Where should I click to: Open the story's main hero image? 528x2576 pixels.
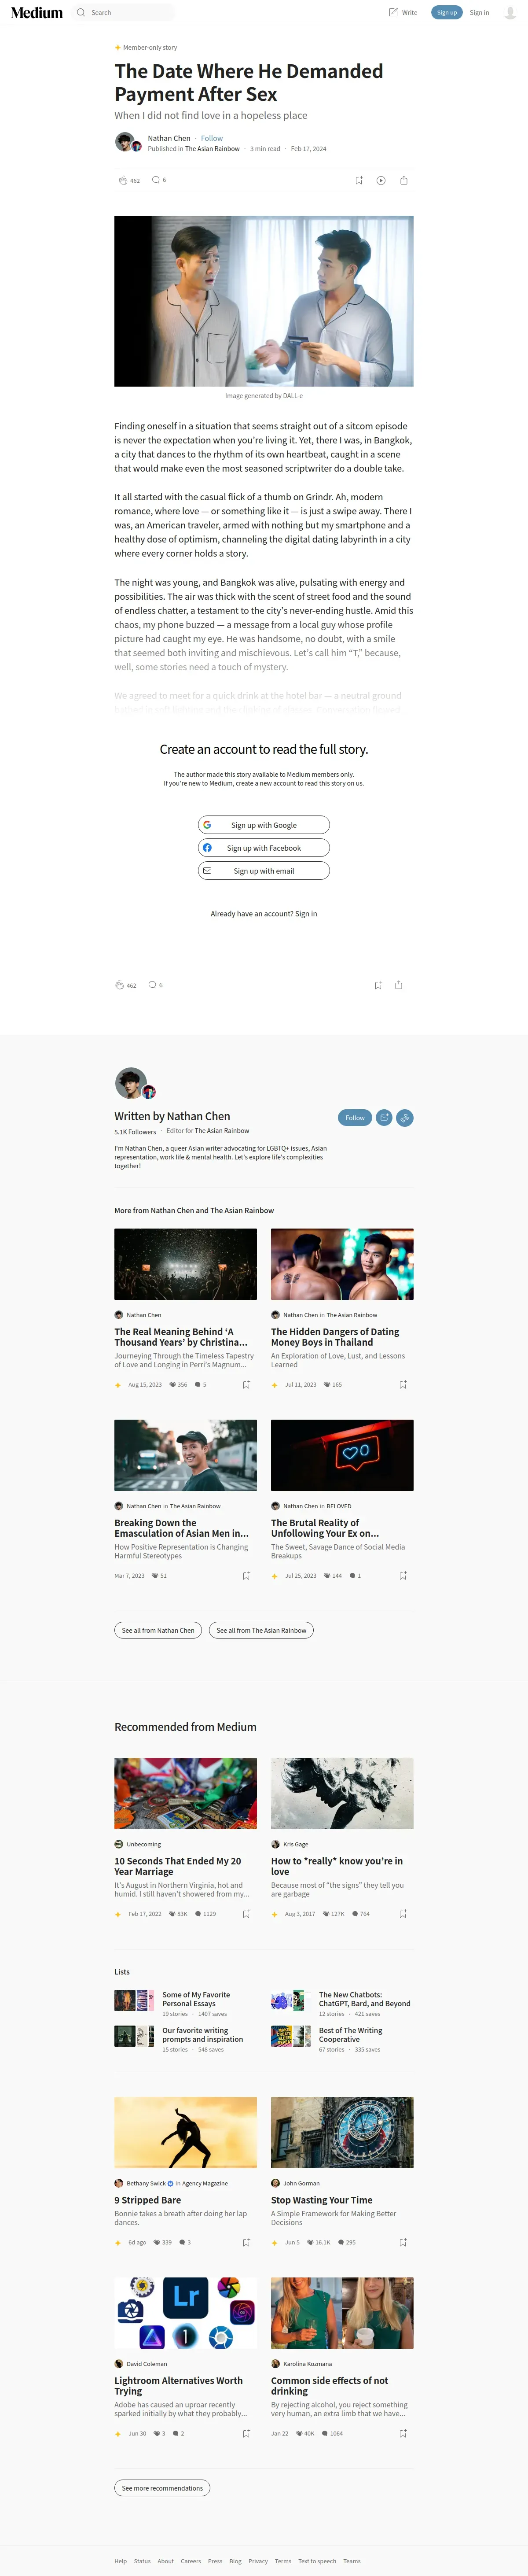pyautogui.click(x=264, y=301)
